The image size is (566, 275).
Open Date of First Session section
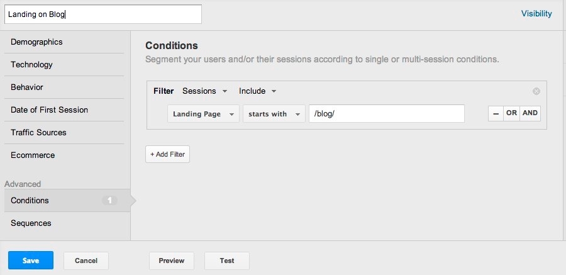[x=49, y=110]
